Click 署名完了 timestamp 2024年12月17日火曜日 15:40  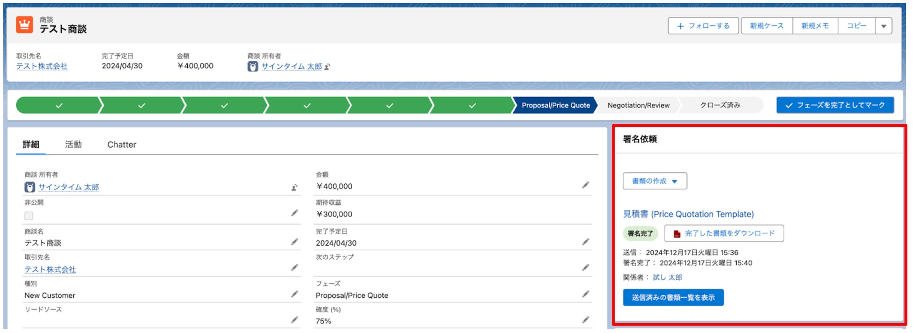point(706,263)
